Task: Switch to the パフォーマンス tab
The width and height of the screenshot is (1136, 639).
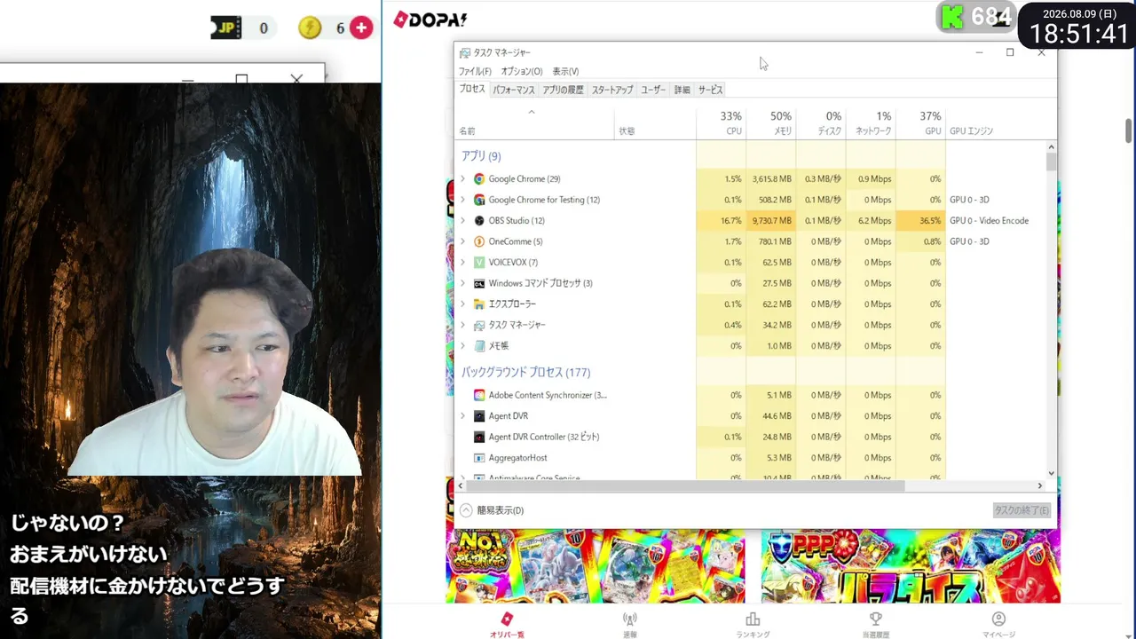Action: coord(514,90)
